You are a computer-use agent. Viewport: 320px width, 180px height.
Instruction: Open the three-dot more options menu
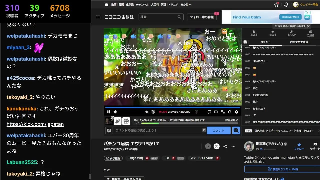(x=233, y=146)
